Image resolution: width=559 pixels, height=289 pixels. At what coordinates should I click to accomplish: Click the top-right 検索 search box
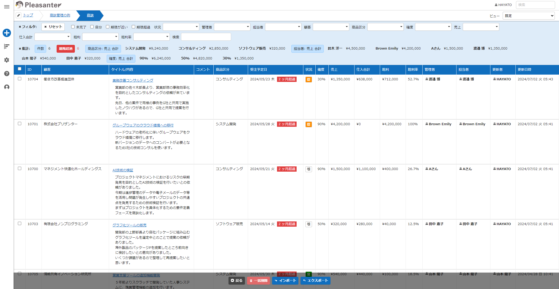tap(535, 5)
